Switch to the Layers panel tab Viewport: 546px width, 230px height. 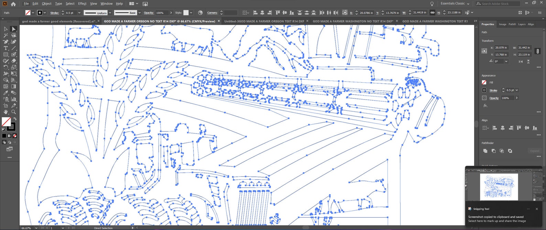pyautogui.click(x=522, y=24)
